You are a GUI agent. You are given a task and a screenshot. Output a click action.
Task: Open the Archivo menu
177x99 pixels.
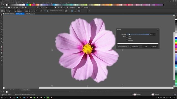pyautogui.click(x=3, y=3)
